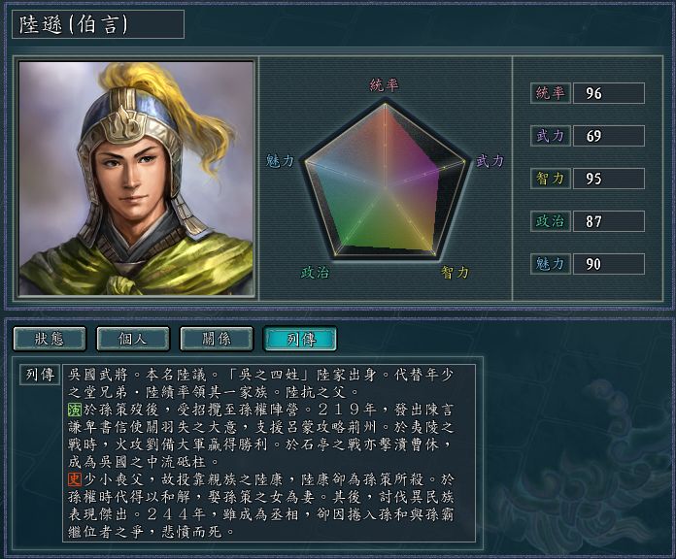
Task: Click the 陸遜 officer portrait
Action: 136,179
